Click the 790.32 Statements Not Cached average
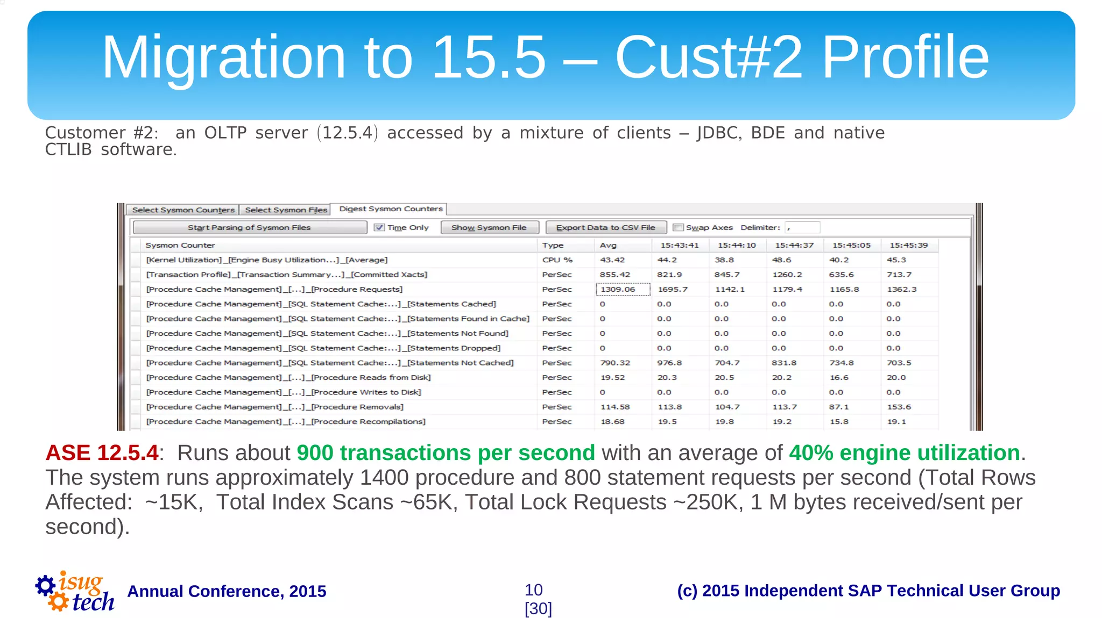This screenshot has width=1102, height=618. point(623,363)
